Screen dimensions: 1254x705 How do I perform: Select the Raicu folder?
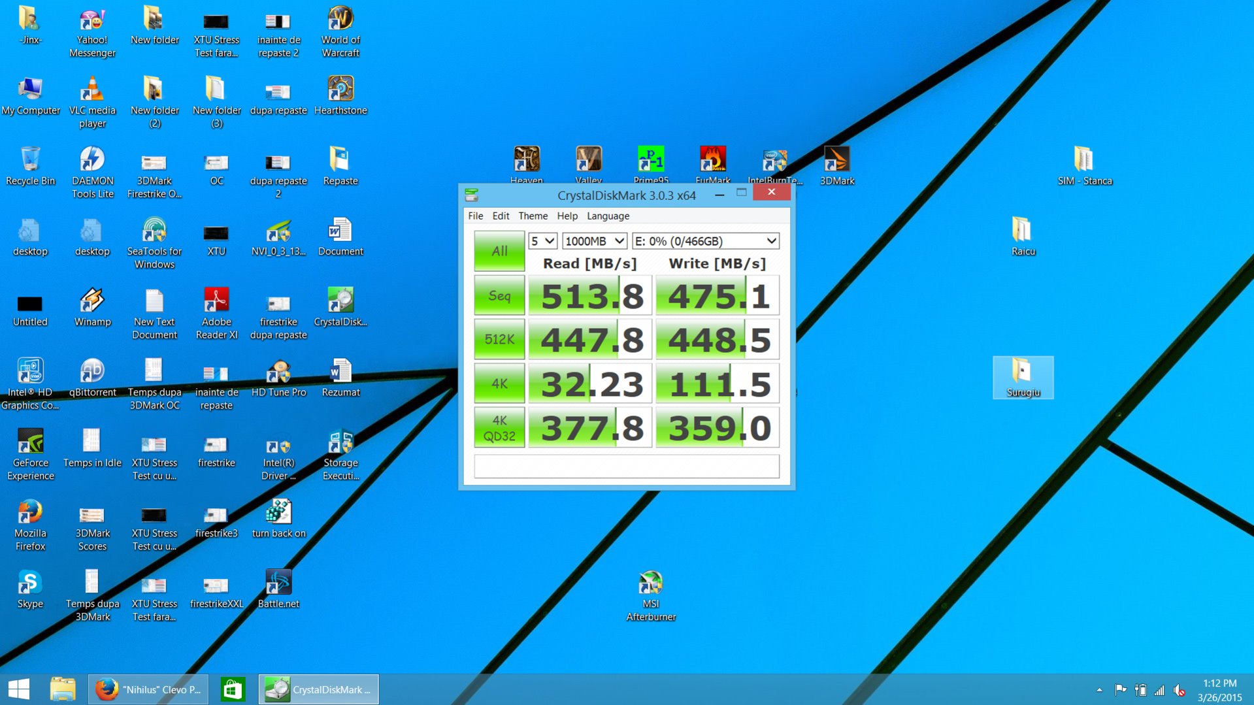(1023, 237)
